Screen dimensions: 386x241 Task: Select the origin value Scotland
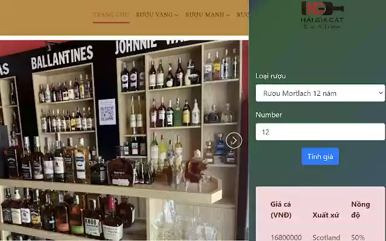pyautogui.click(x=326, y=237)
